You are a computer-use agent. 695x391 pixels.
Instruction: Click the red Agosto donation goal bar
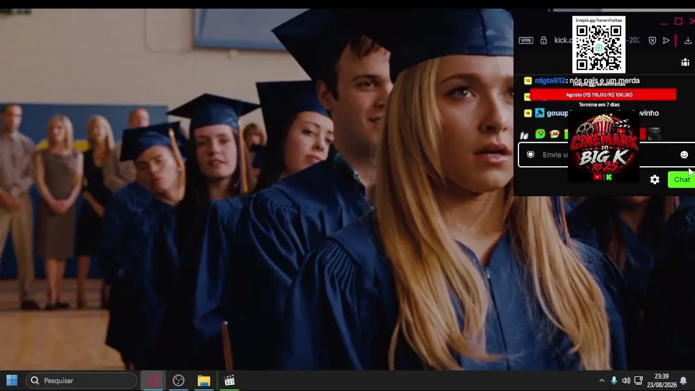click(603, 94)
